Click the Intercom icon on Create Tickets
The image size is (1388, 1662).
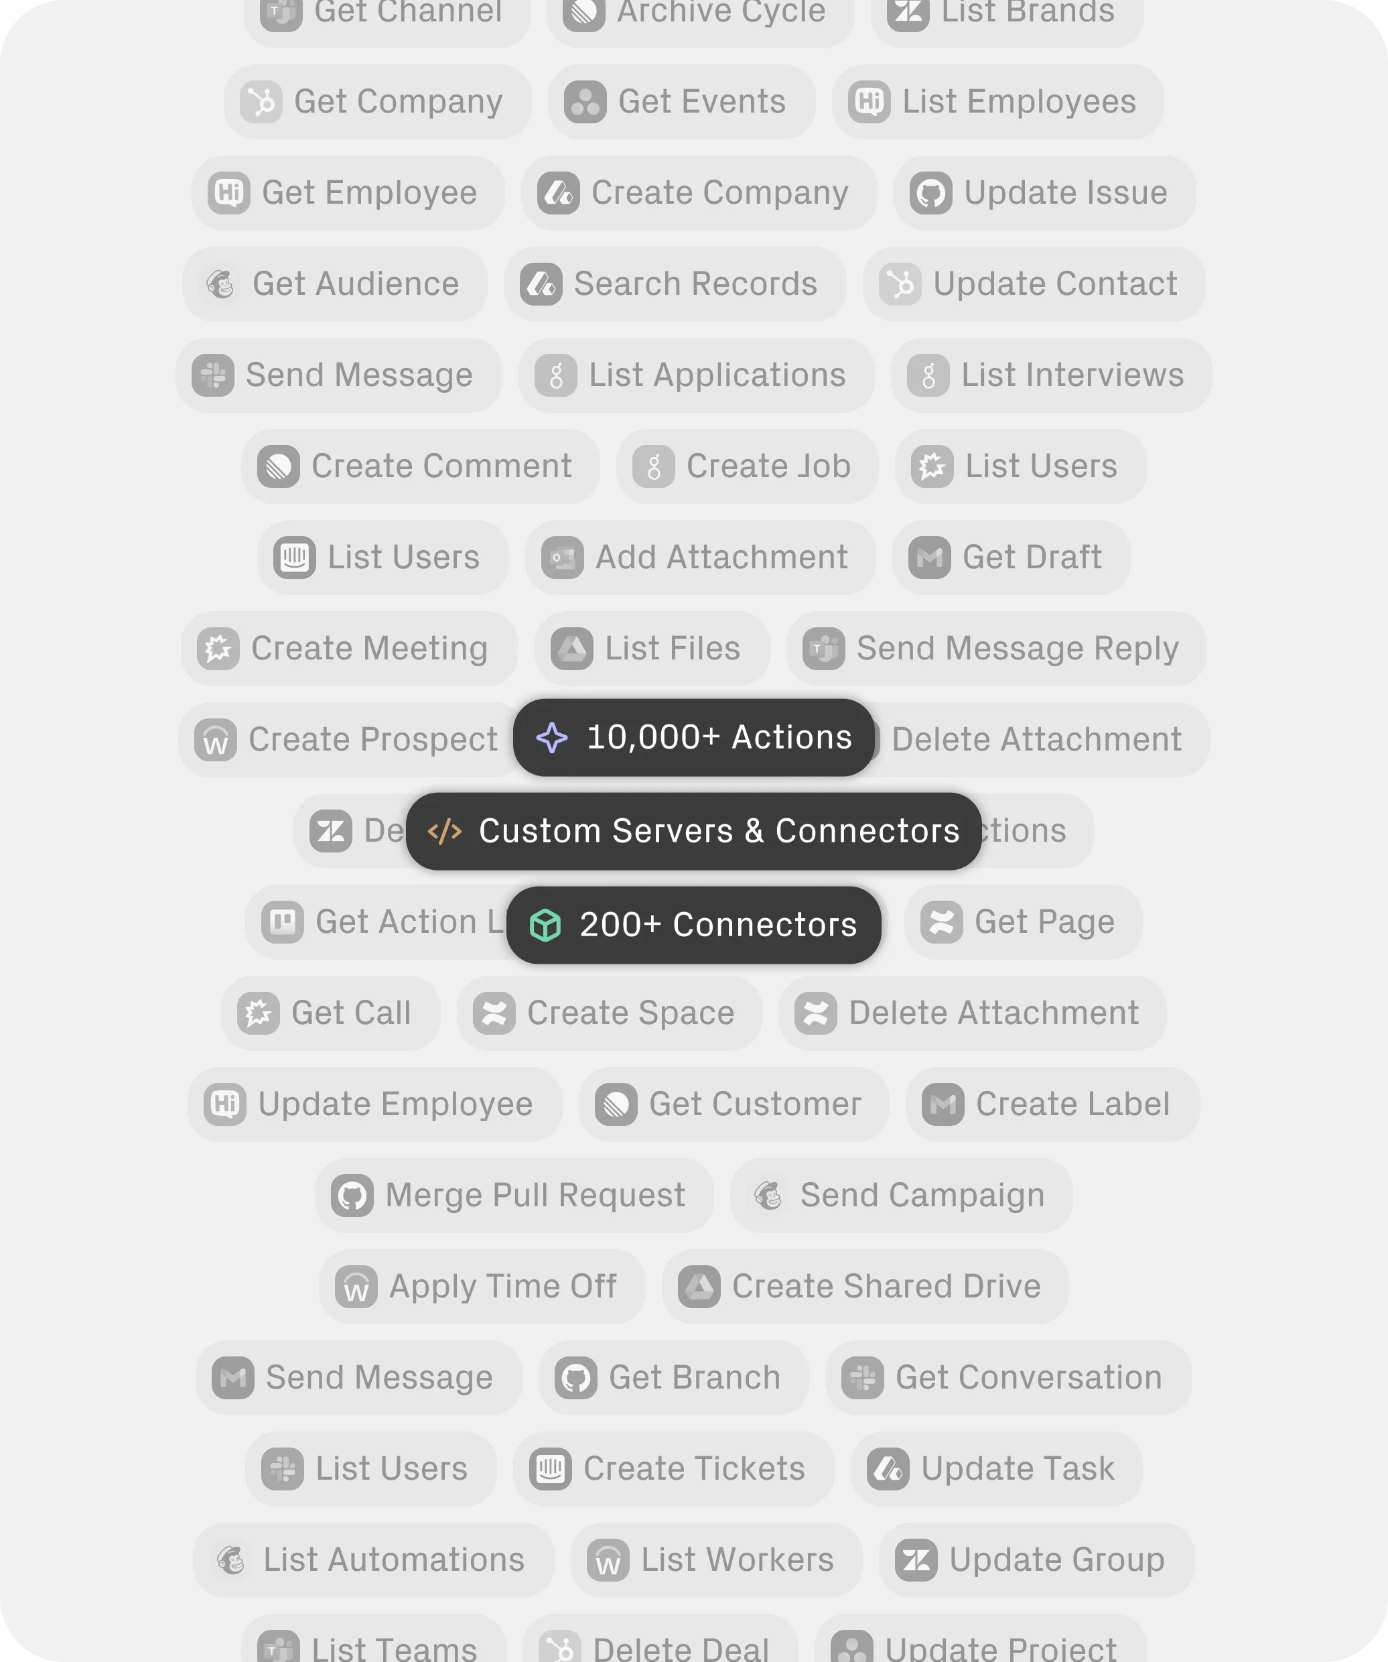(x=551, y=1469)
